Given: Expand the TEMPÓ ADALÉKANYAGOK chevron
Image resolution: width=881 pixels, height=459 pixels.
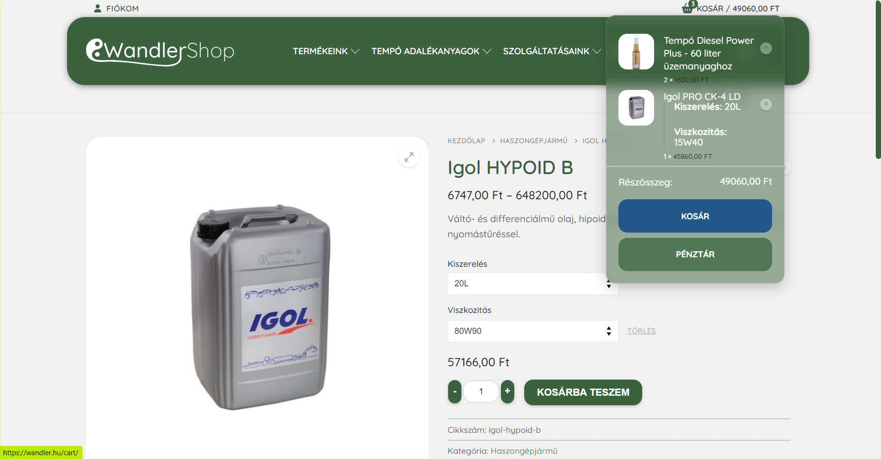Looking at the screenshot, I should [487, 51].
